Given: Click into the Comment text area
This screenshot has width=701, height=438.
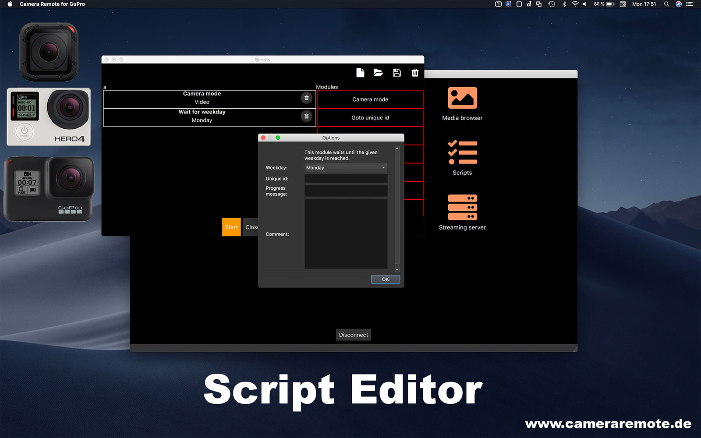Looking at the screenshot, I should click(x=346, y=234).
